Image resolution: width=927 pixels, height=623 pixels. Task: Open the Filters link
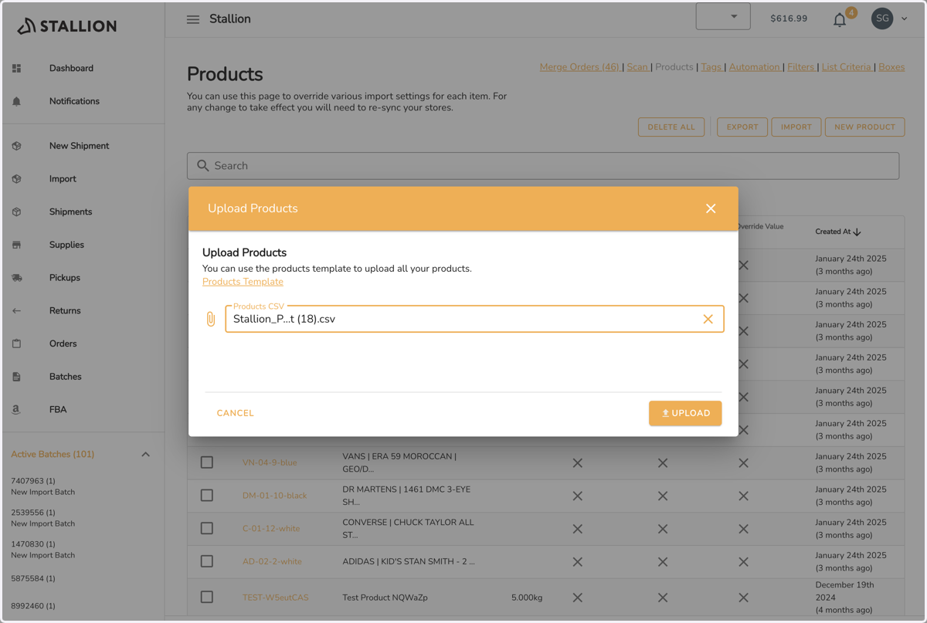click(x=801, y=67)
